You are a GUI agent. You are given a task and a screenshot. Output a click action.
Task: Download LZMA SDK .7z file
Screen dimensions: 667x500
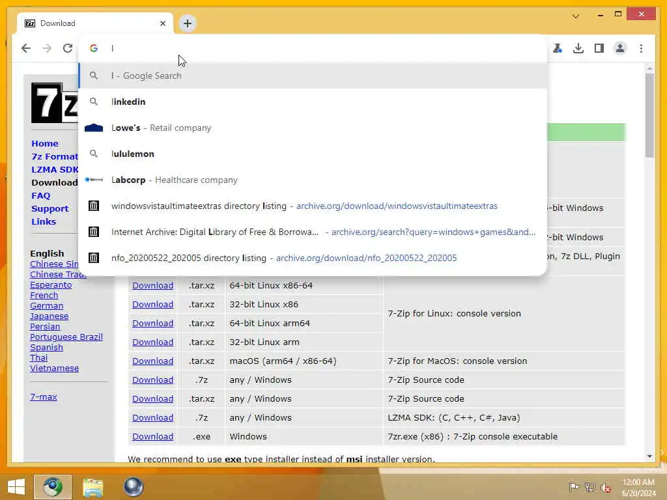tap(152, 417)
